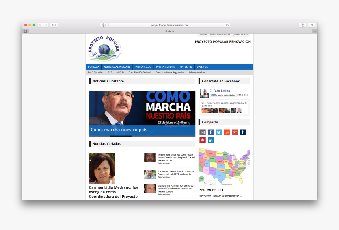Click the slideshow progress bar under the banner

142,137
